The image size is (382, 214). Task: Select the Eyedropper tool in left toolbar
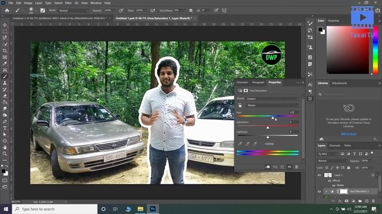[x=5, y=64]
